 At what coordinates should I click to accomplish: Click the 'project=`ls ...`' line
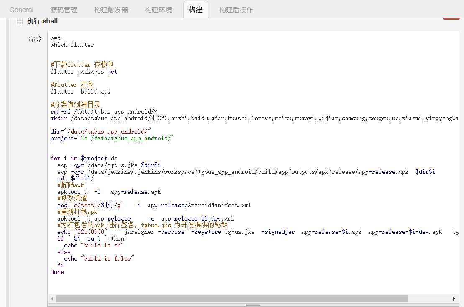point(112,139)
